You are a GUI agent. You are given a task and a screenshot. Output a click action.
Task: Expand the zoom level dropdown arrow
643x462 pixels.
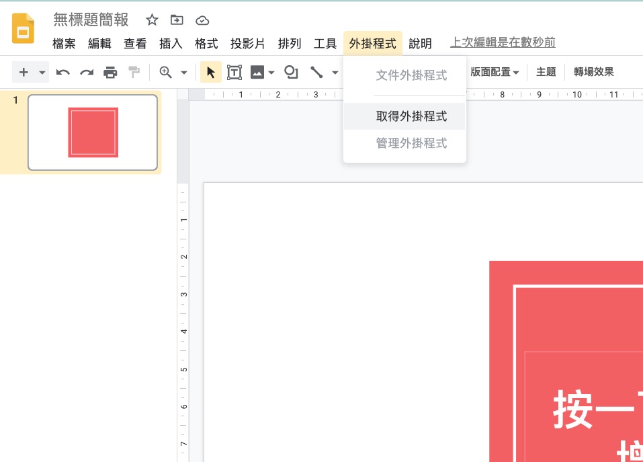click(x=184, y=73)
